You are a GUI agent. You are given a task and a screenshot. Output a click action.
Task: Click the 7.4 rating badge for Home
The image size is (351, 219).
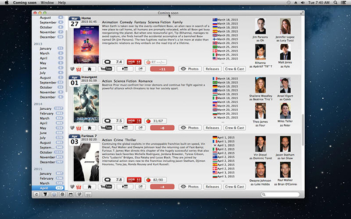coord(113,62)
